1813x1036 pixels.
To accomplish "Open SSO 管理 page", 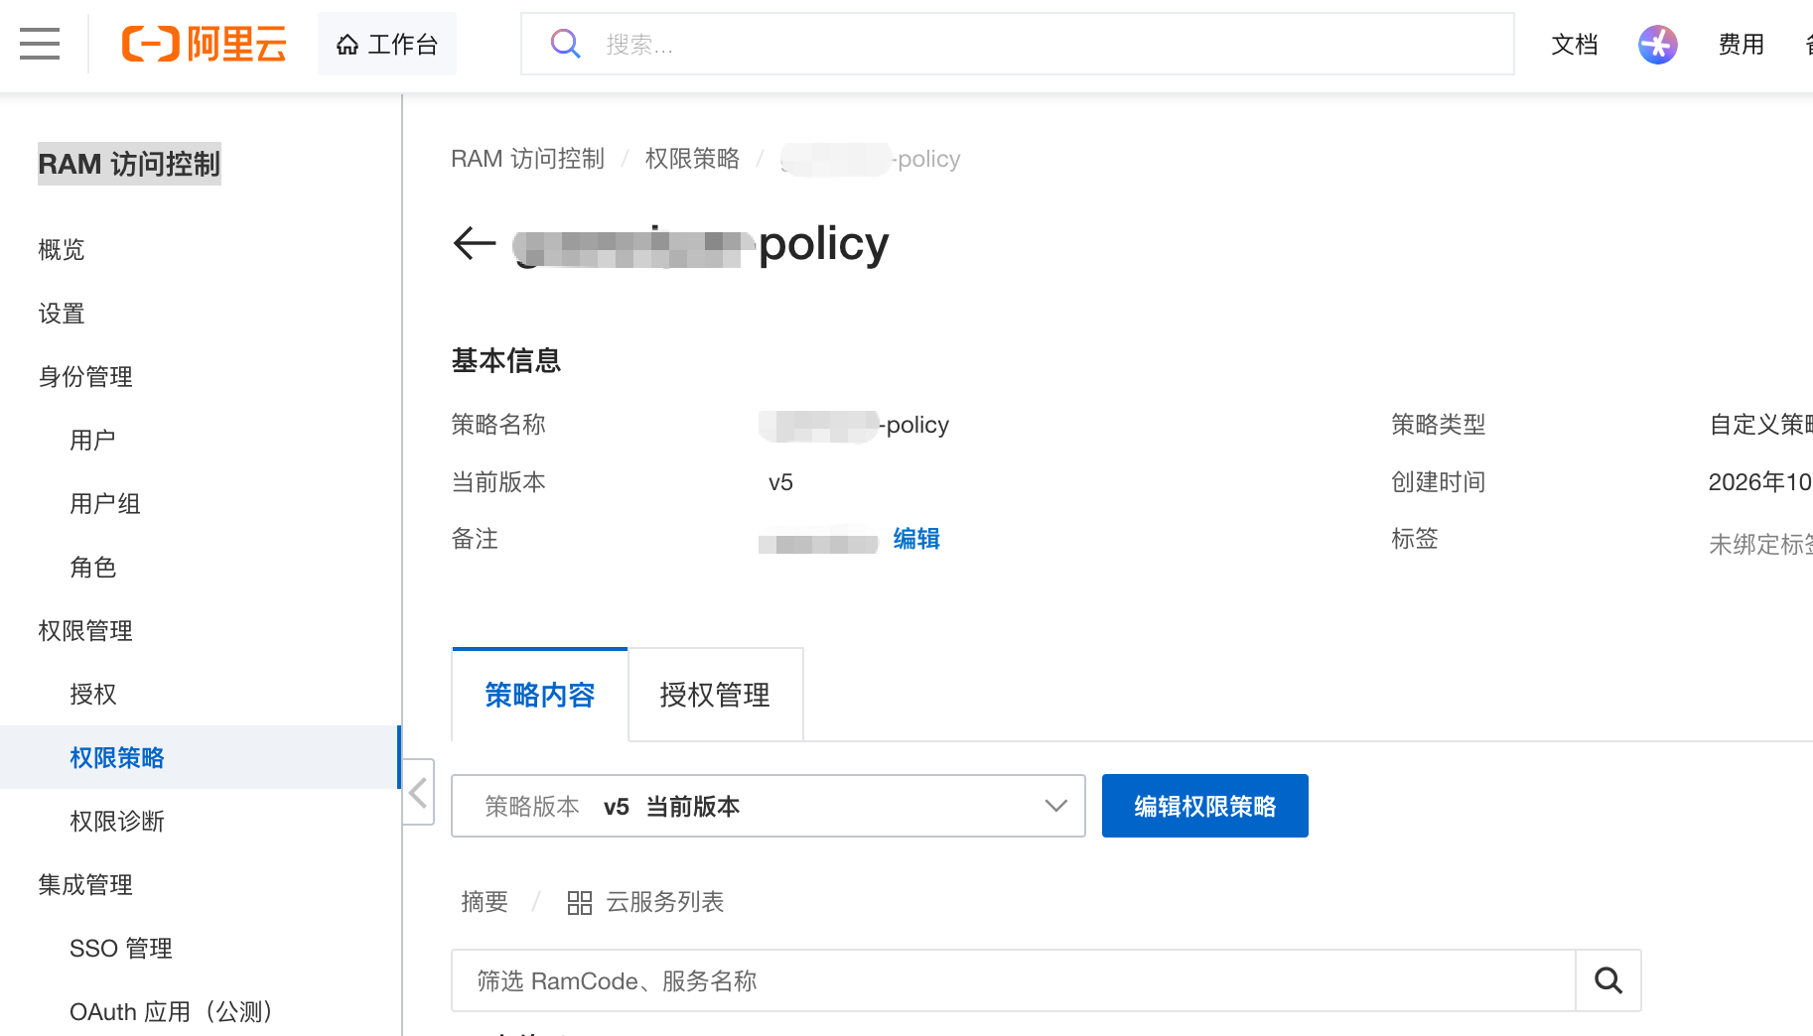I will (x=121, y=948).
